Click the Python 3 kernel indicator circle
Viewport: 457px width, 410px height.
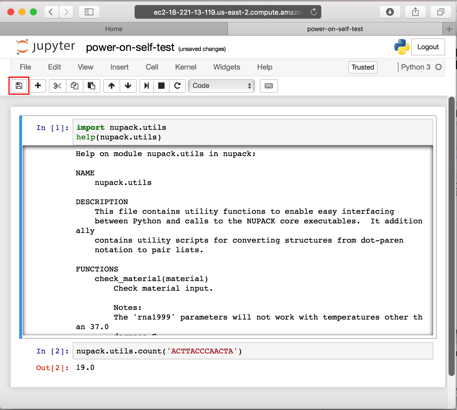point(439,67)
